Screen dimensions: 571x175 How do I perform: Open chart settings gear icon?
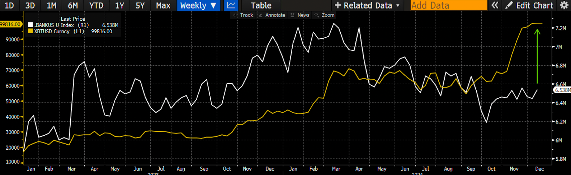(564, 5)
